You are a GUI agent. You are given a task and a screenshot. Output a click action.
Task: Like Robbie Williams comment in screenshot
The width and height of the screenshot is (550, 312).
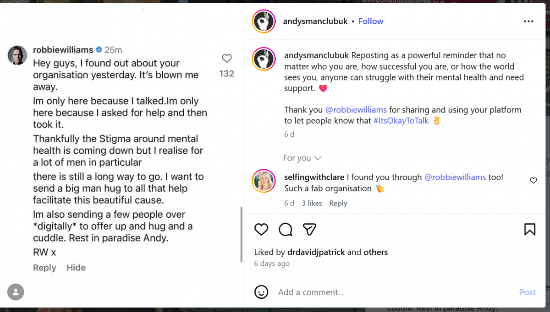click(227, 59)
